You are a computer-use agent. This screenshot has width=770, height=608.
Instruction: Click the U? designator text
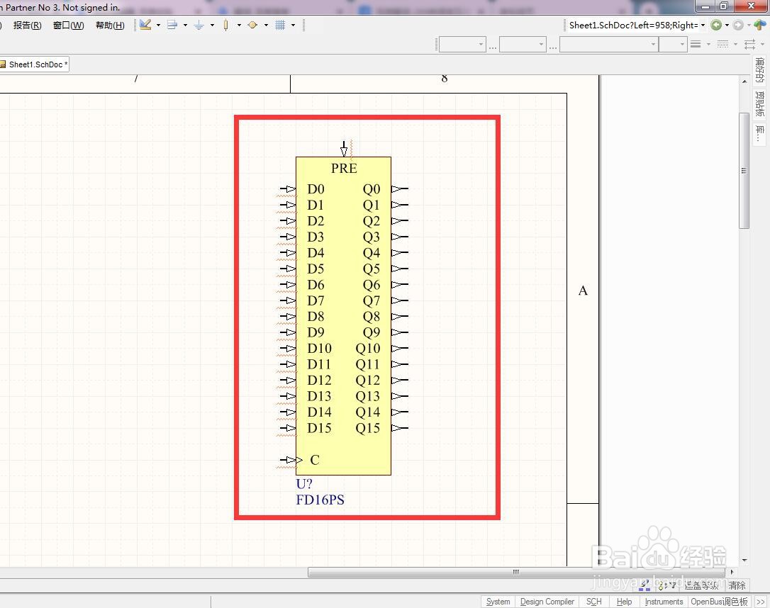(304, 484)
